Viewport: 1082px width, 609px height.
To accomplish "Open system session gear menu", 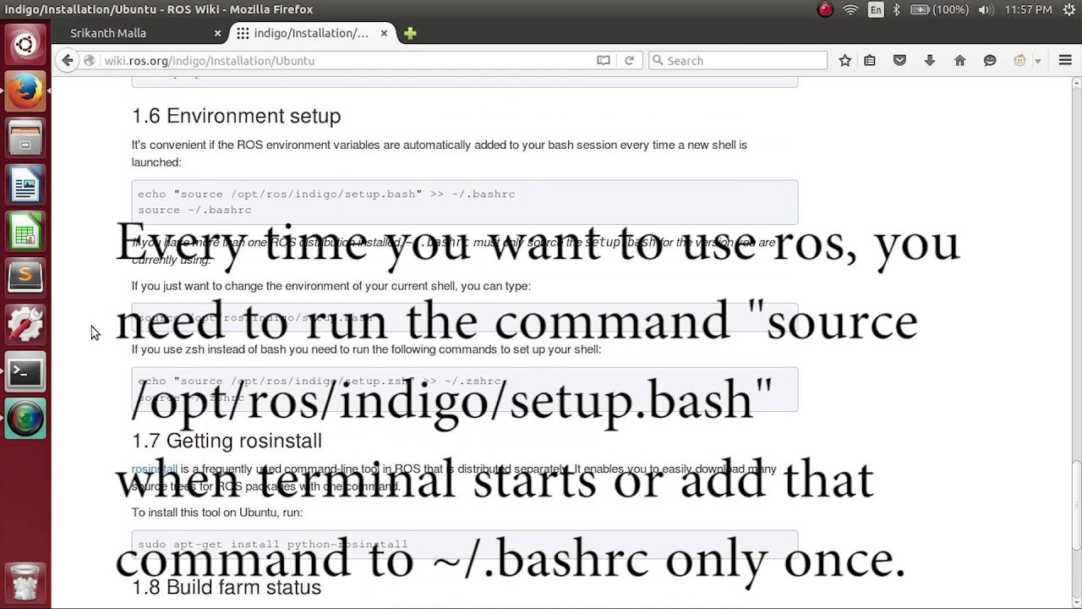I will coord(1068,9).
